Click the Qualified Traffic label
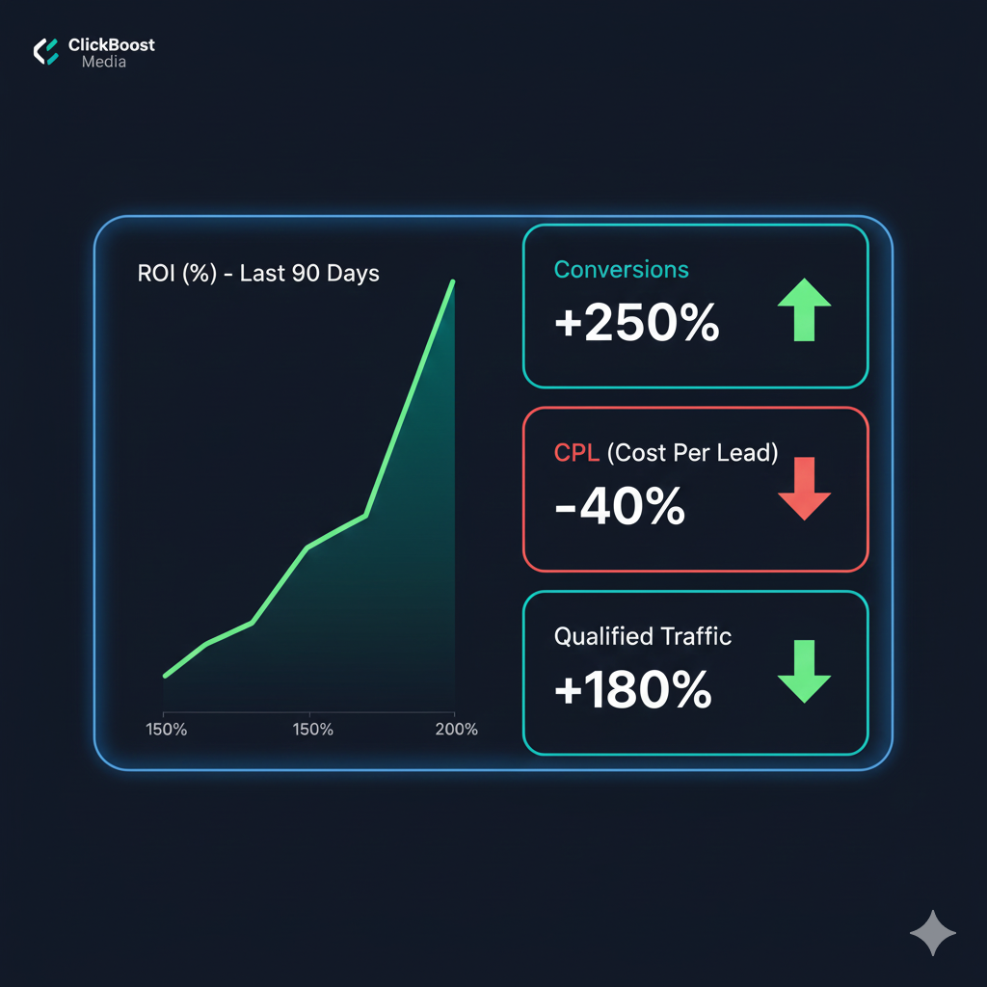The width and height of the screenshot is (987, 987). (x=643, y=636)
